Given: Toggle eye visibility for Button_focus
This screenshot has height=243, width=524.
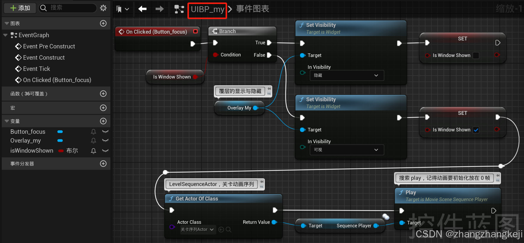Looking at the screenshot, I should coord(105,132).
